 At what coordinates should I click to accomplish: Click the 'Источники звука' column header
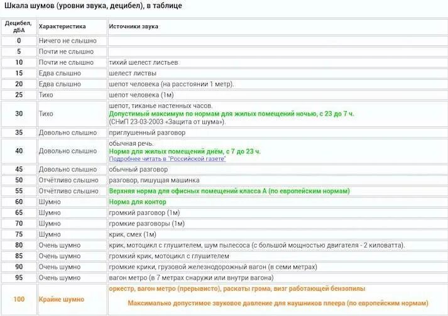tap(133, 26)
